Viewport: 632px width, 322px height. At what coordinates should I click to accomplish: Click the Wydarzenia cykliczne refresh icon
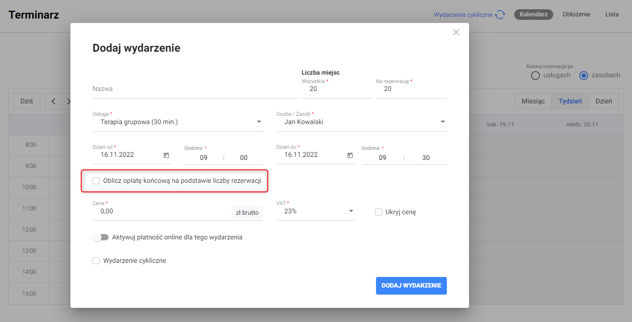click(500, 15)
